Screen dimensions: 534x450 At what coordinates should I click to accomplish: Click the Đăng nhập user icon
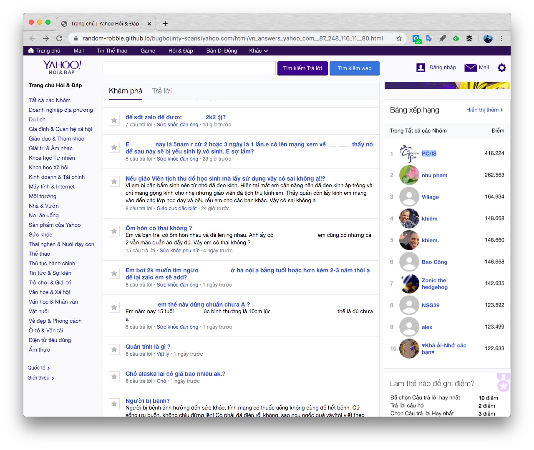pos(421,68)
